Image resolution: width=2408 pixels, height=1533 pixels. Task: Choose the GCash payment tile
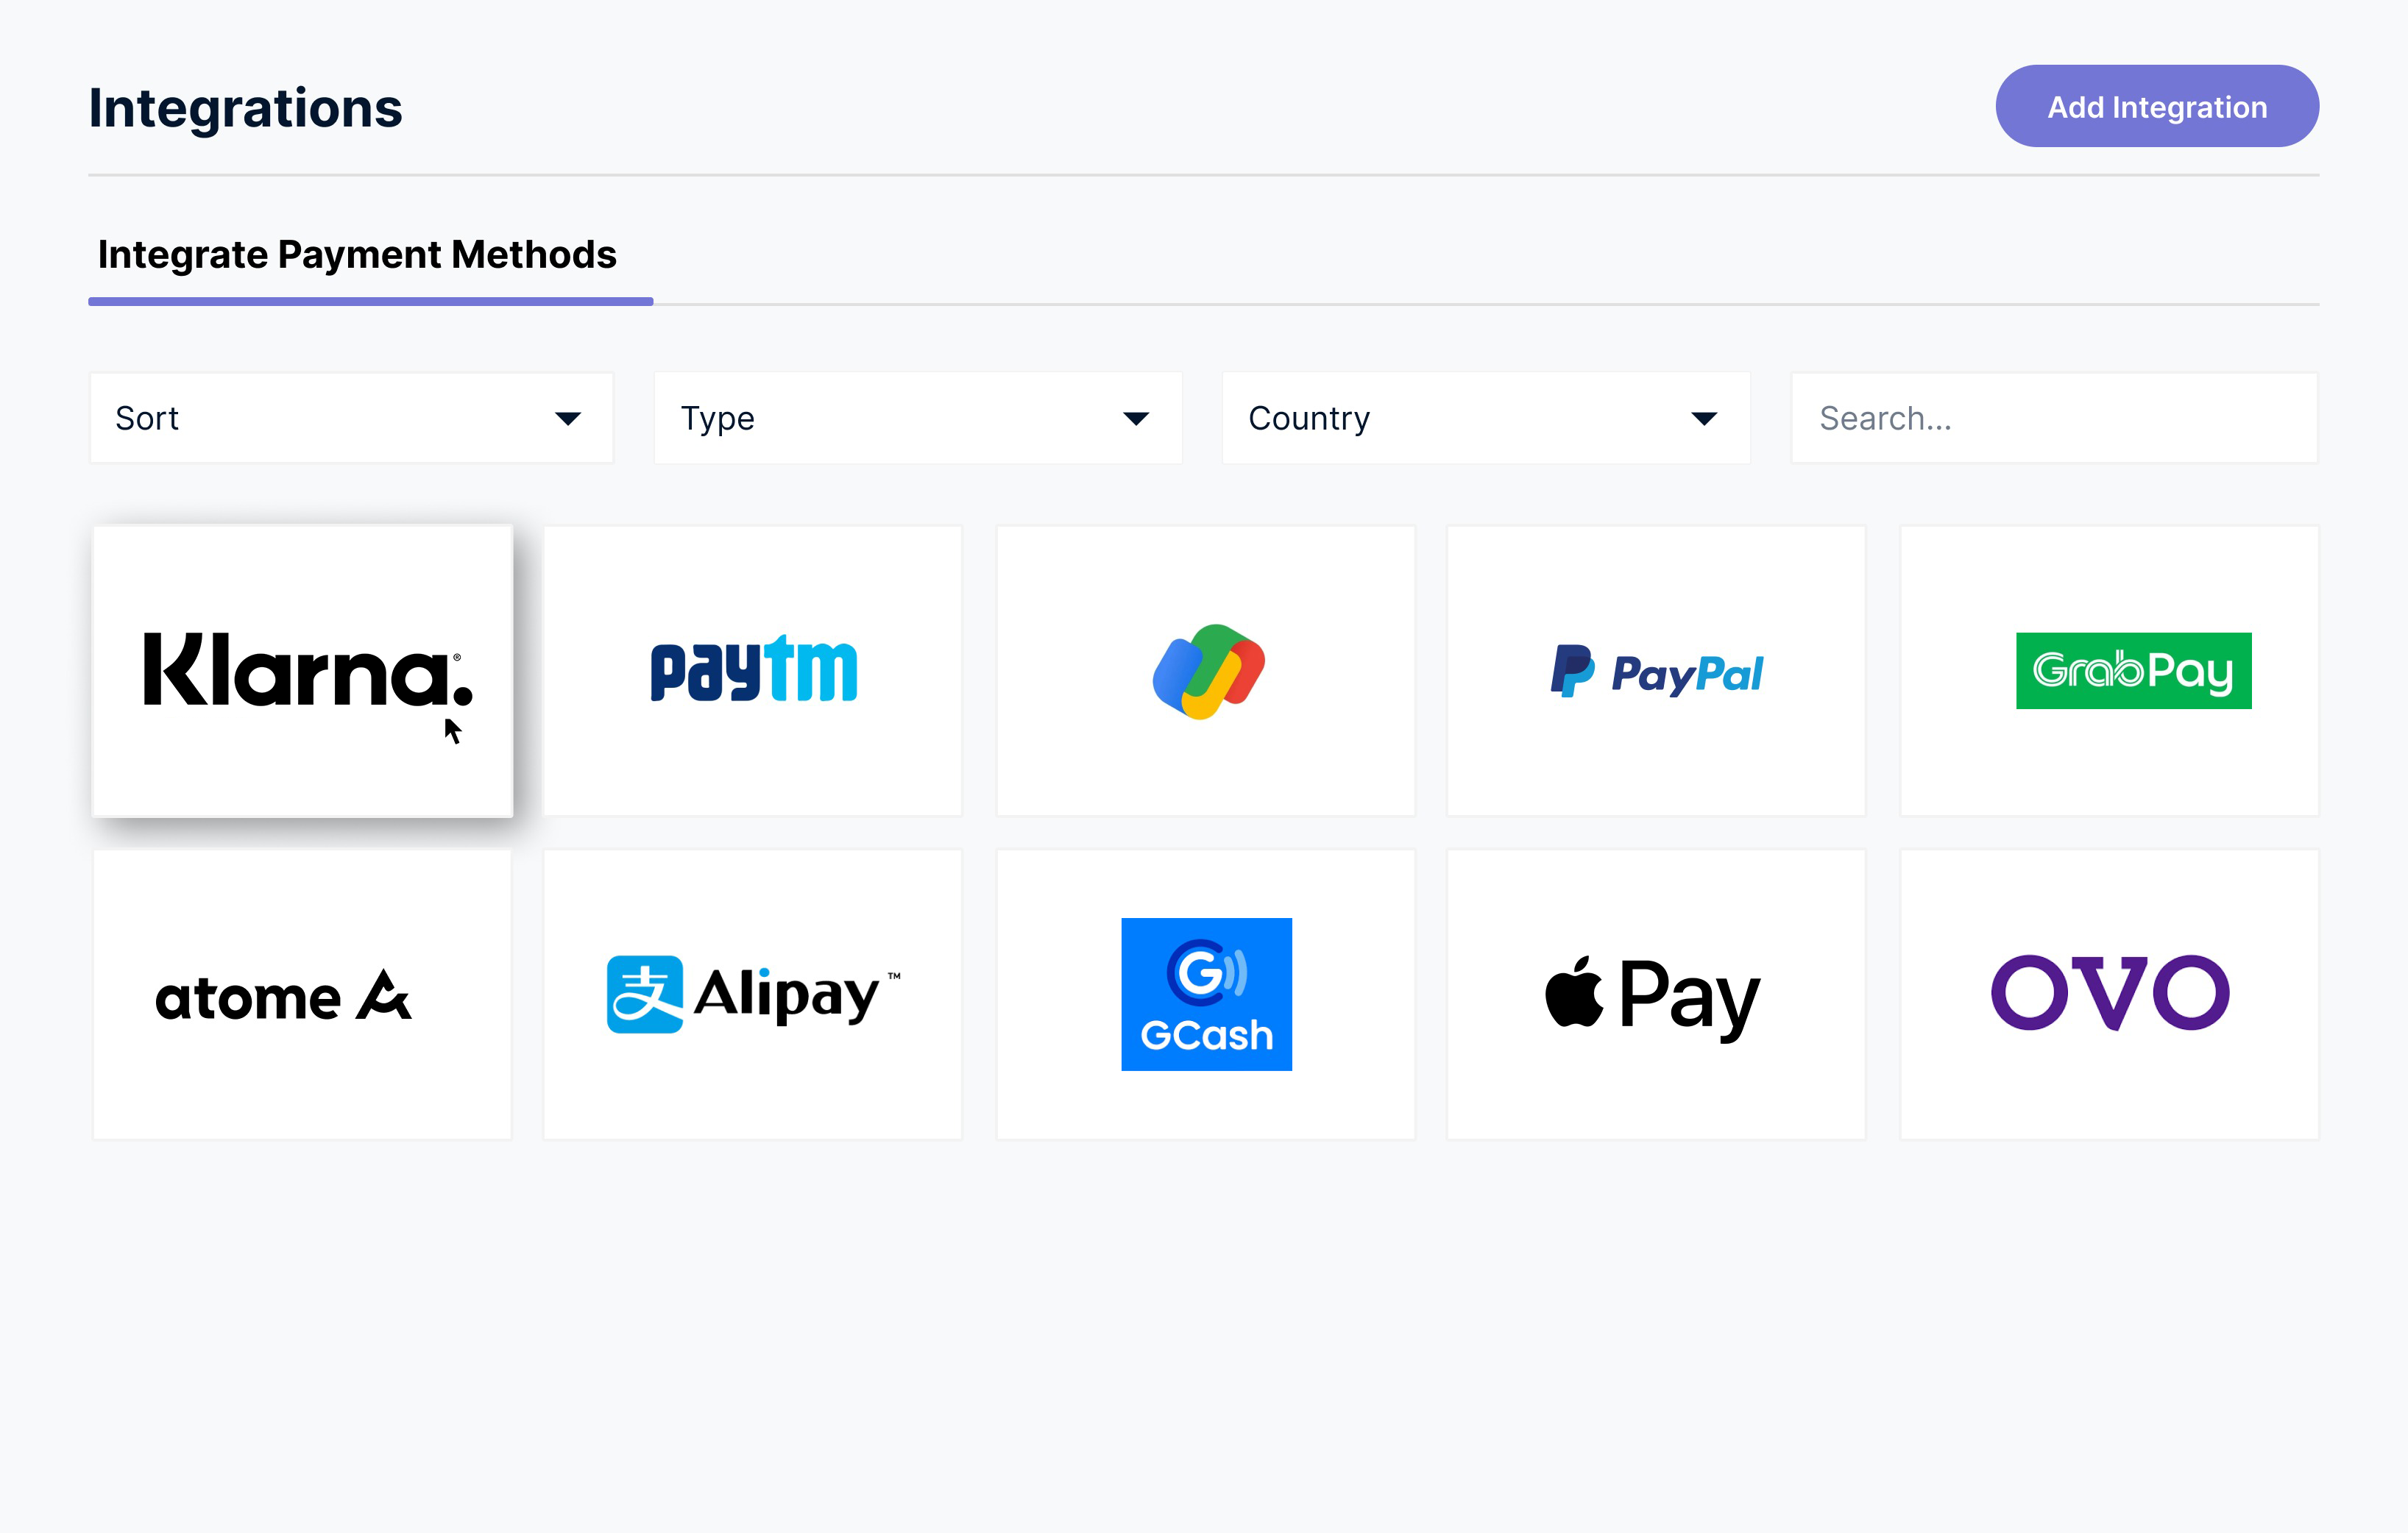click(1206, 995)
